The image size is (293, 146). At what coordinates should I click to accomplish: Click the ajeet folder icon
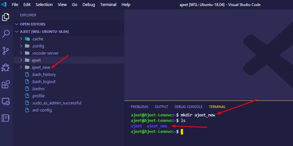pyautogui.click(x=27, y=60)
